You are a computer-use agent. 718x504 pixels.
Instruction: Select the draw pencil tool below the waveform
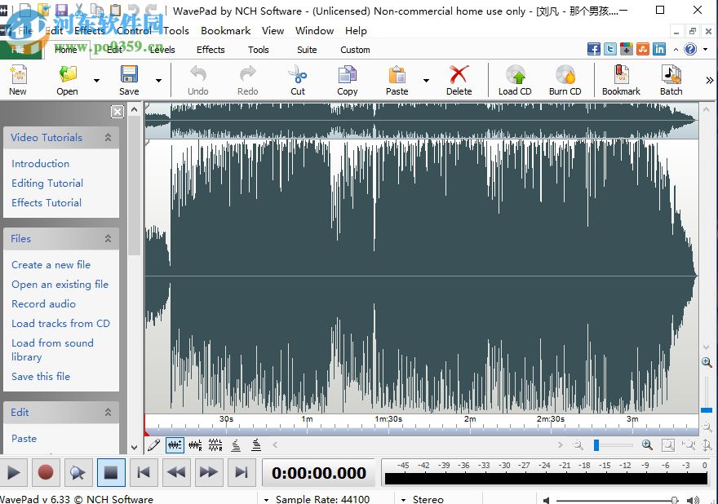(x=154, y=444)
